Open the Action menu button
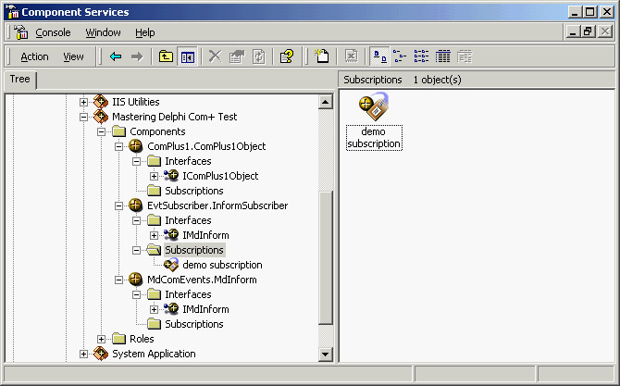Viewport: 620px width, 386px height. (x=34, y=56)
